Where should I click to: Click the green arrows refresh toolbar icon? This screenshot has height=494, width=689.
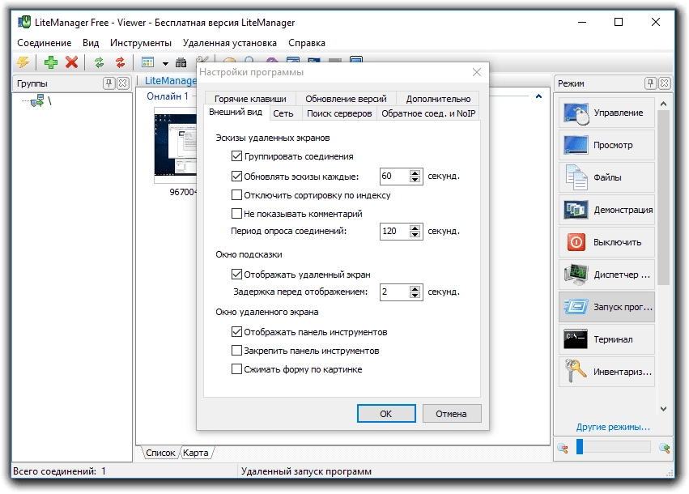[x=100, y=62]
